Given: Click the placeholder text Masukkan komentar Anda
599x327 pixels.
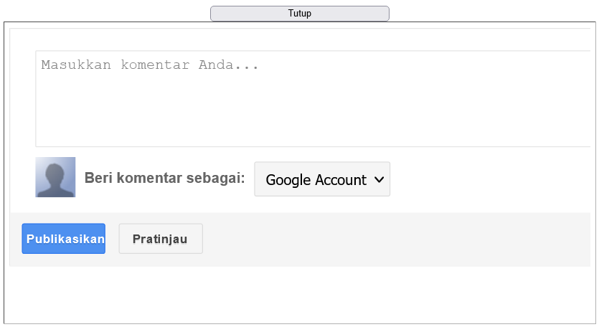Looking at the screenshot, I should (x=150, y=65).
